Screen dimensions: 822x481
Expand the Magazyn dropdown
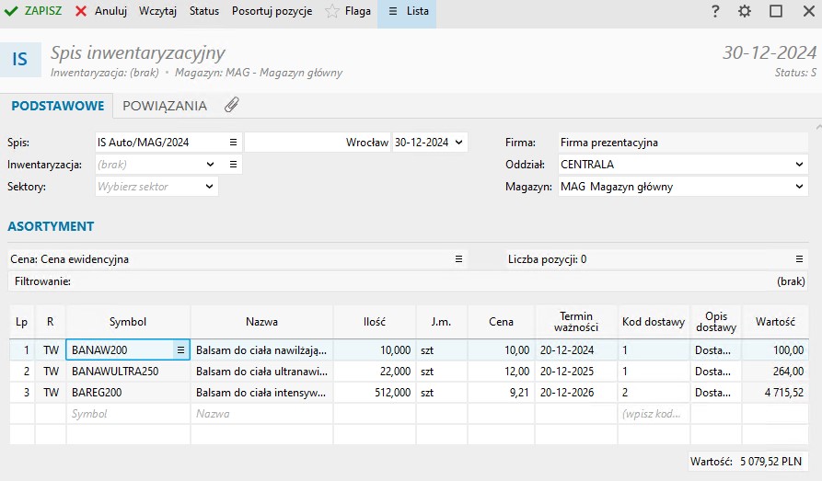799,187
